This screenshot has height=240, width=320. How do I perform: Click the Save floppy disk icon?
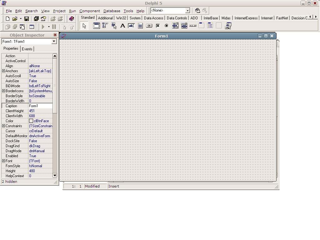(x=27, y=19)
